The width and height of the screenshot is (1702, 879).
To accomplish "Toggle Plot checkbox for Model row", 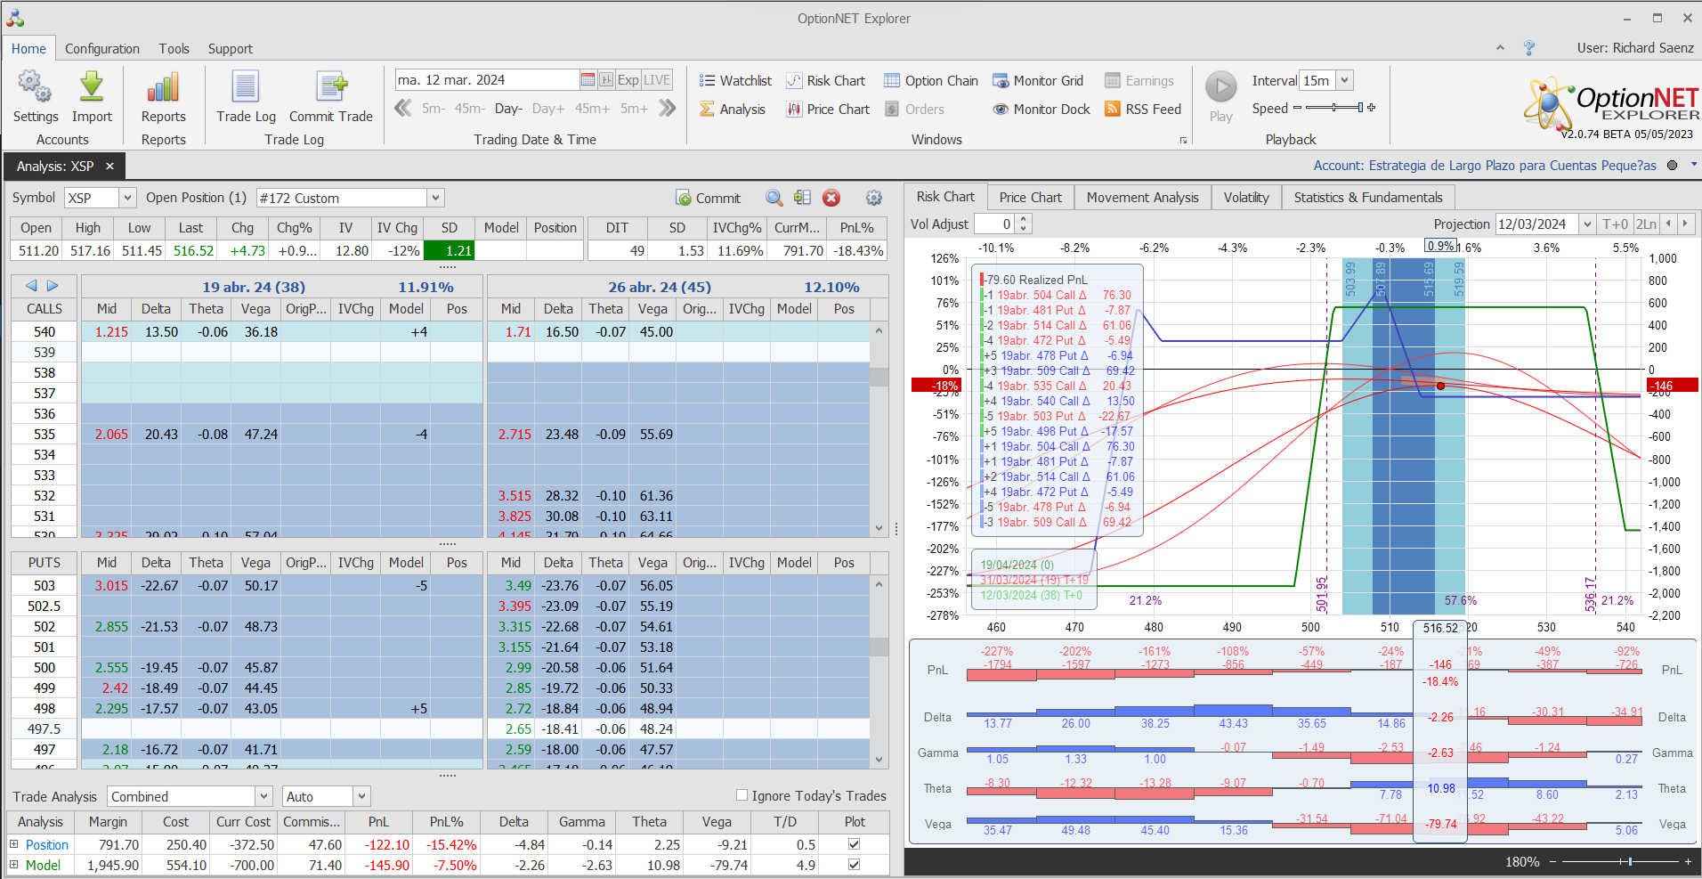I will [855, 865].
